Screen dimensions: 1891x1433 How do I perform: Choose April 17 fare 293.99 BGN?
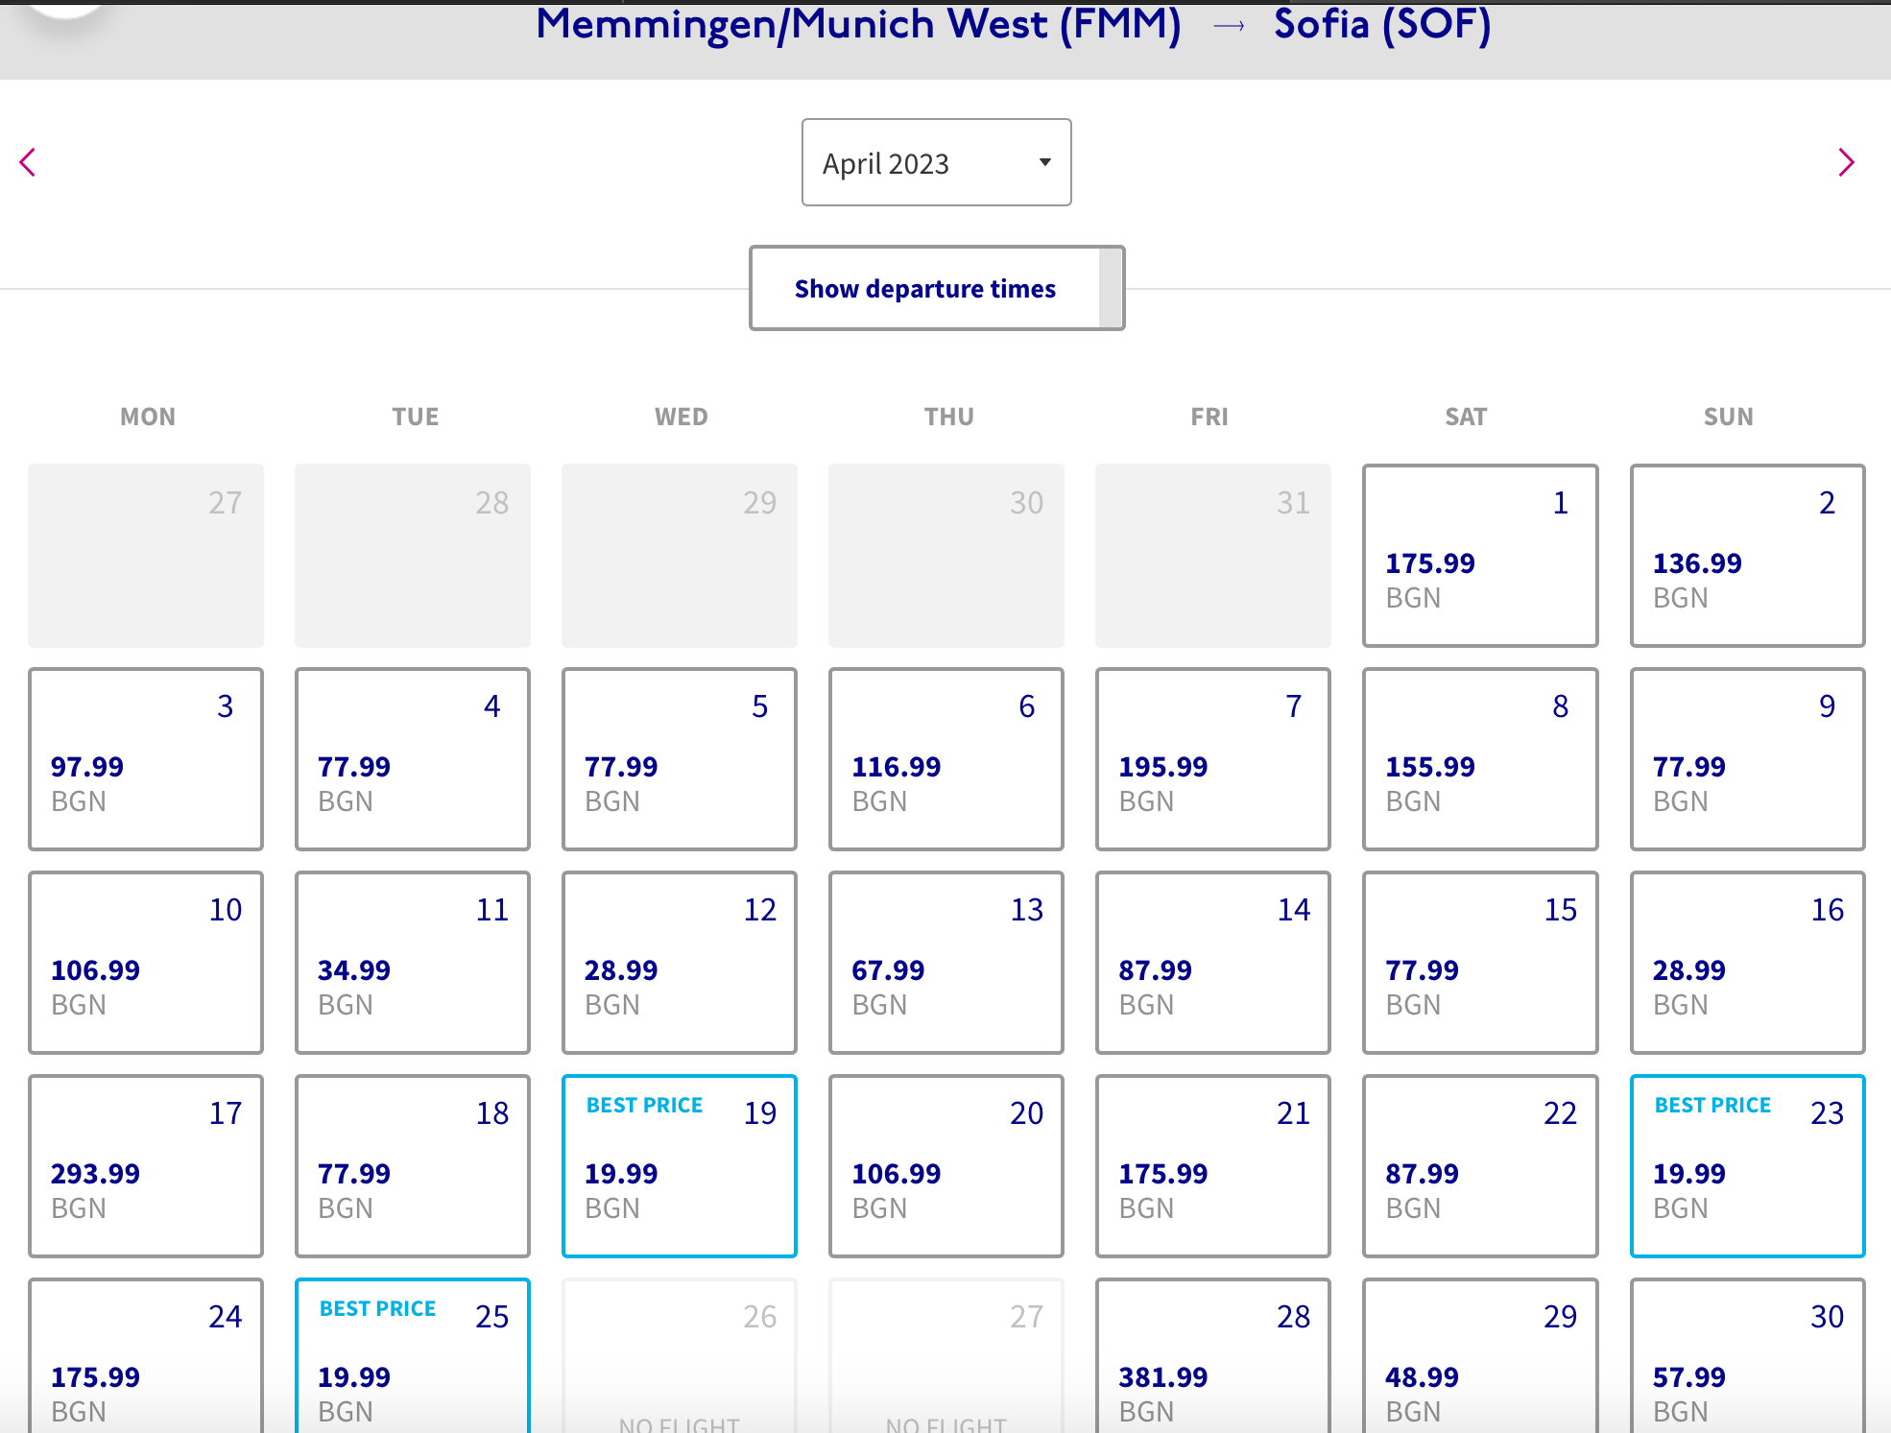point(145,1166)
